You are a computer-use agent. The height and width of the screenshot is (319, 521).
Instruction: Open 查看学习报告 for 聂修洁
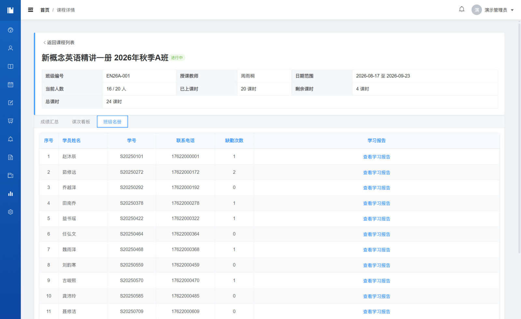coord(376,312)
